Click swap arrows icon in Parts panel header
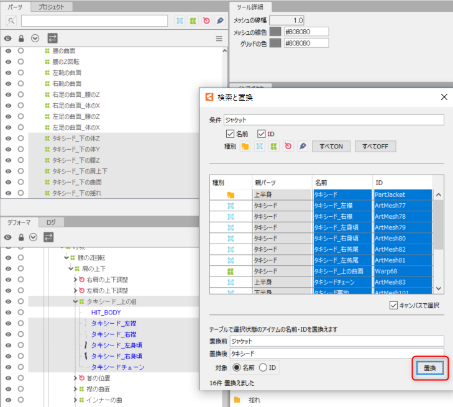The height and width of the screenshot is (407, 453). (x=52, y=38)
